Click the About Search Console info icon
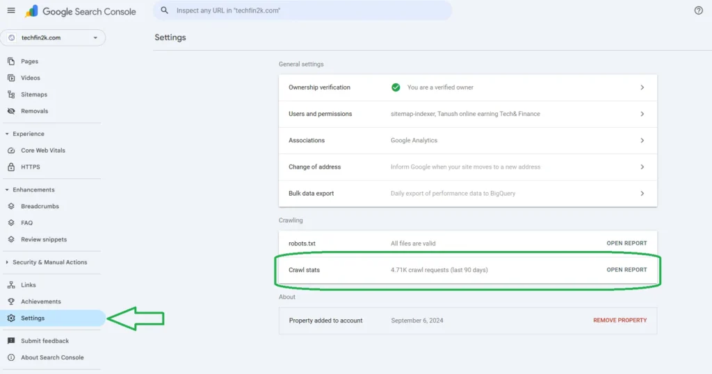 pyautogui.click(x=11, y=357)
